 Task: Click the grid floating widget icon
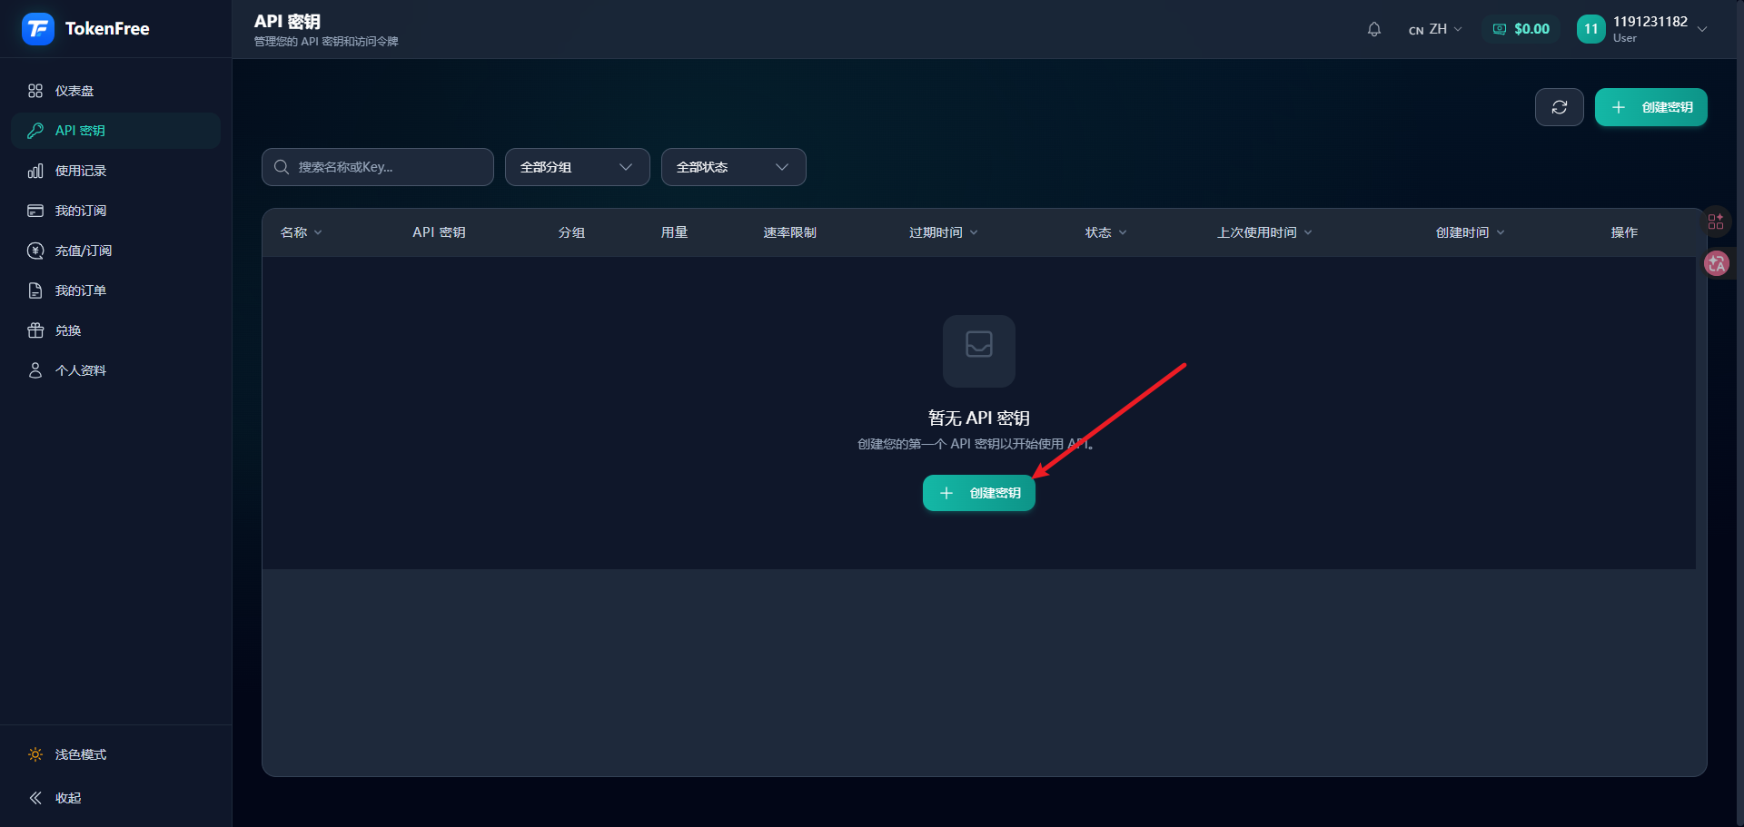[1715, 221]
